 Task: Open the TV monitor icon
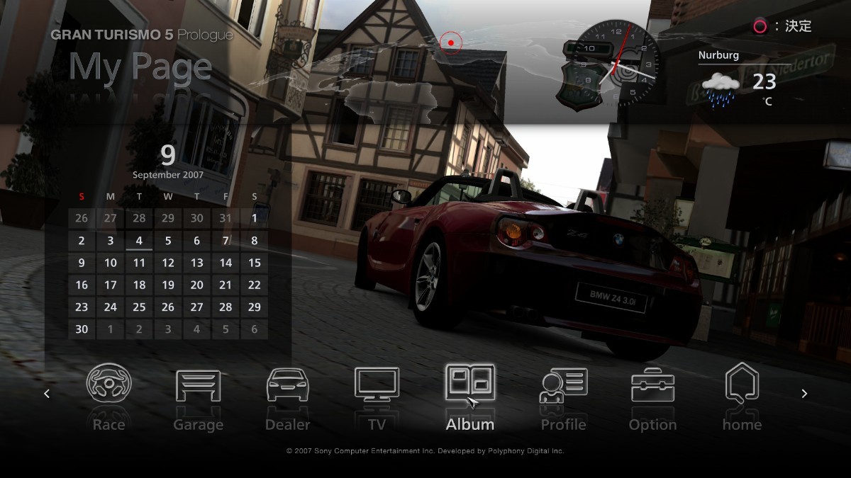click(377, 385)
